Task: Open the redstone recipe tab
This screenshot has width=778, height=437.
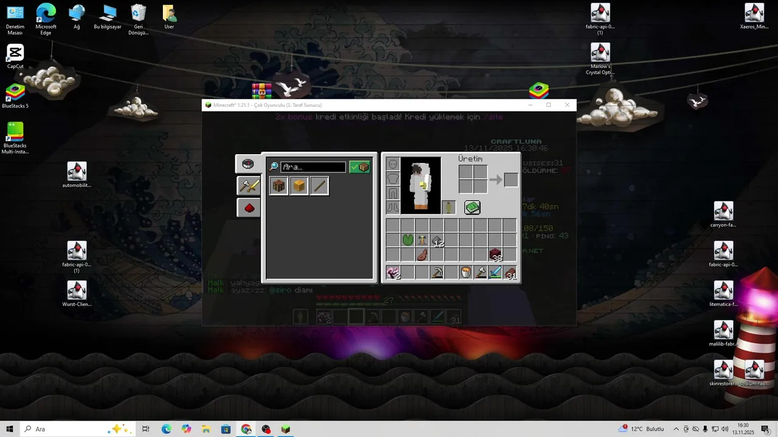Action: 249,208
